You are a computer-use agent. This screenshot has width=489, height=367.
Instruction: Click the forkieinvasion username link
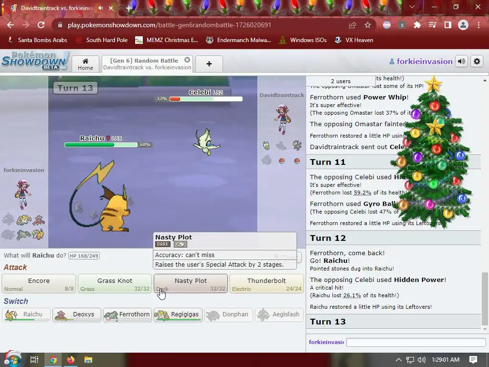[421, 62]
